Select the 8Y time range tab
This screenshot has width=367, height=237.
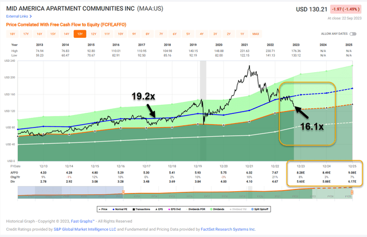point(148,34)
